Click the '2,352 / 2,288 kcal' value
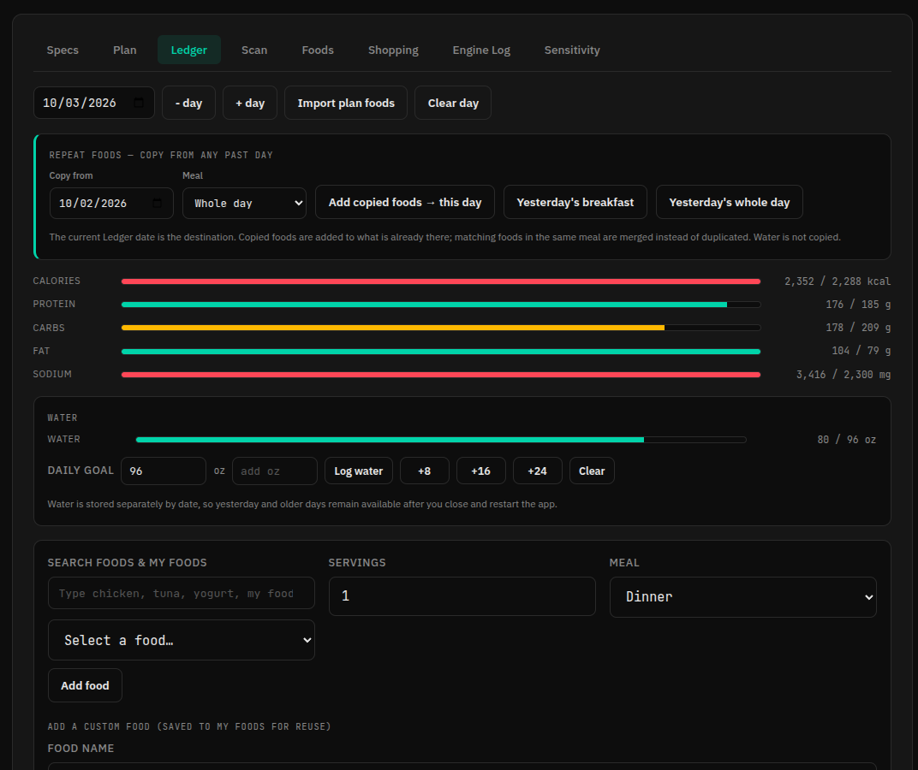Screen dimensions: 918x770 tap(838, 281)
